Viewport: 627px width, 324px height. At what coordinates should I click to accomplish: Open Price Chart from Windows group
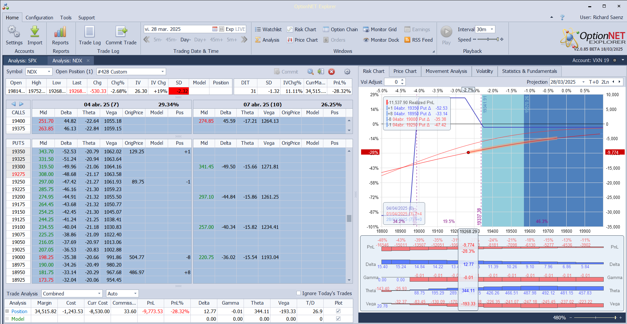point(302,40)
